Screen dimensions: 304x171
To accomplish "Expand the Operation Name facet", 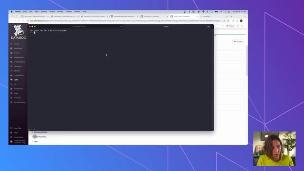I will click(40, 132).
